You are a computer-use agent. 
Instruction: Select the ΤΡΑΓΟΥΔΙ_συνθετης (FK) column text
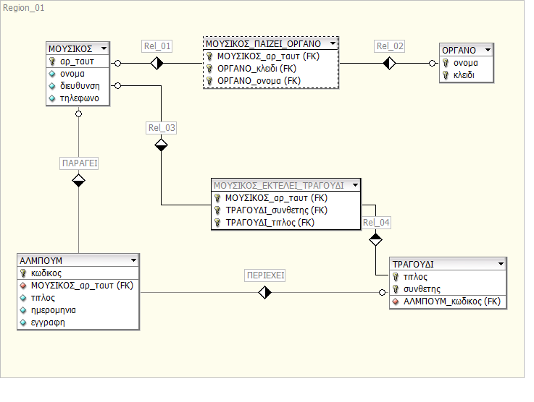pyautogui.click(x=277, y=210)
